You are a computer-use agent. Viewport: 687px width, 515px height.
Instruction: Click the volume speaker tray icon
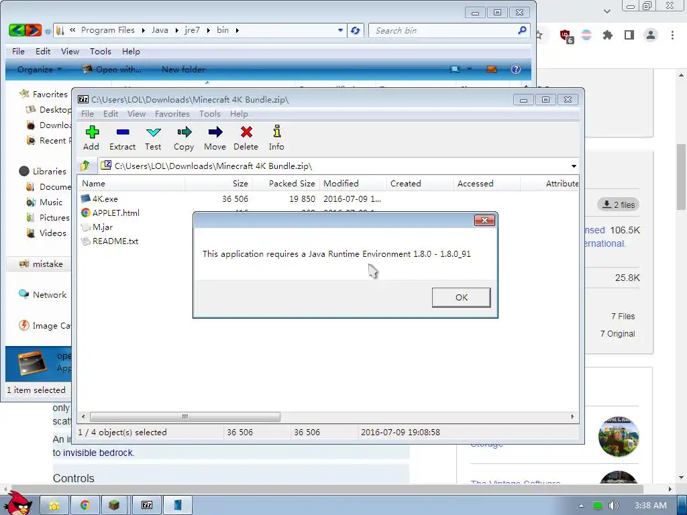[x=614, y=506]
